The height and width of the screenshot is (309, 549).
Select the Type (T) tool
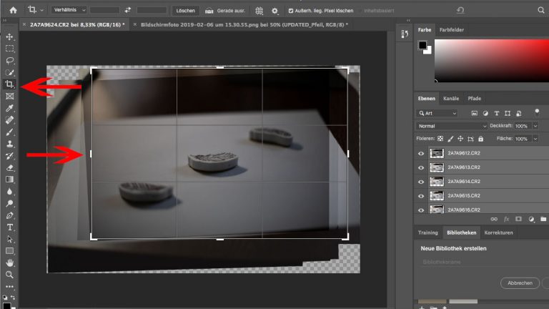[10, 227]
